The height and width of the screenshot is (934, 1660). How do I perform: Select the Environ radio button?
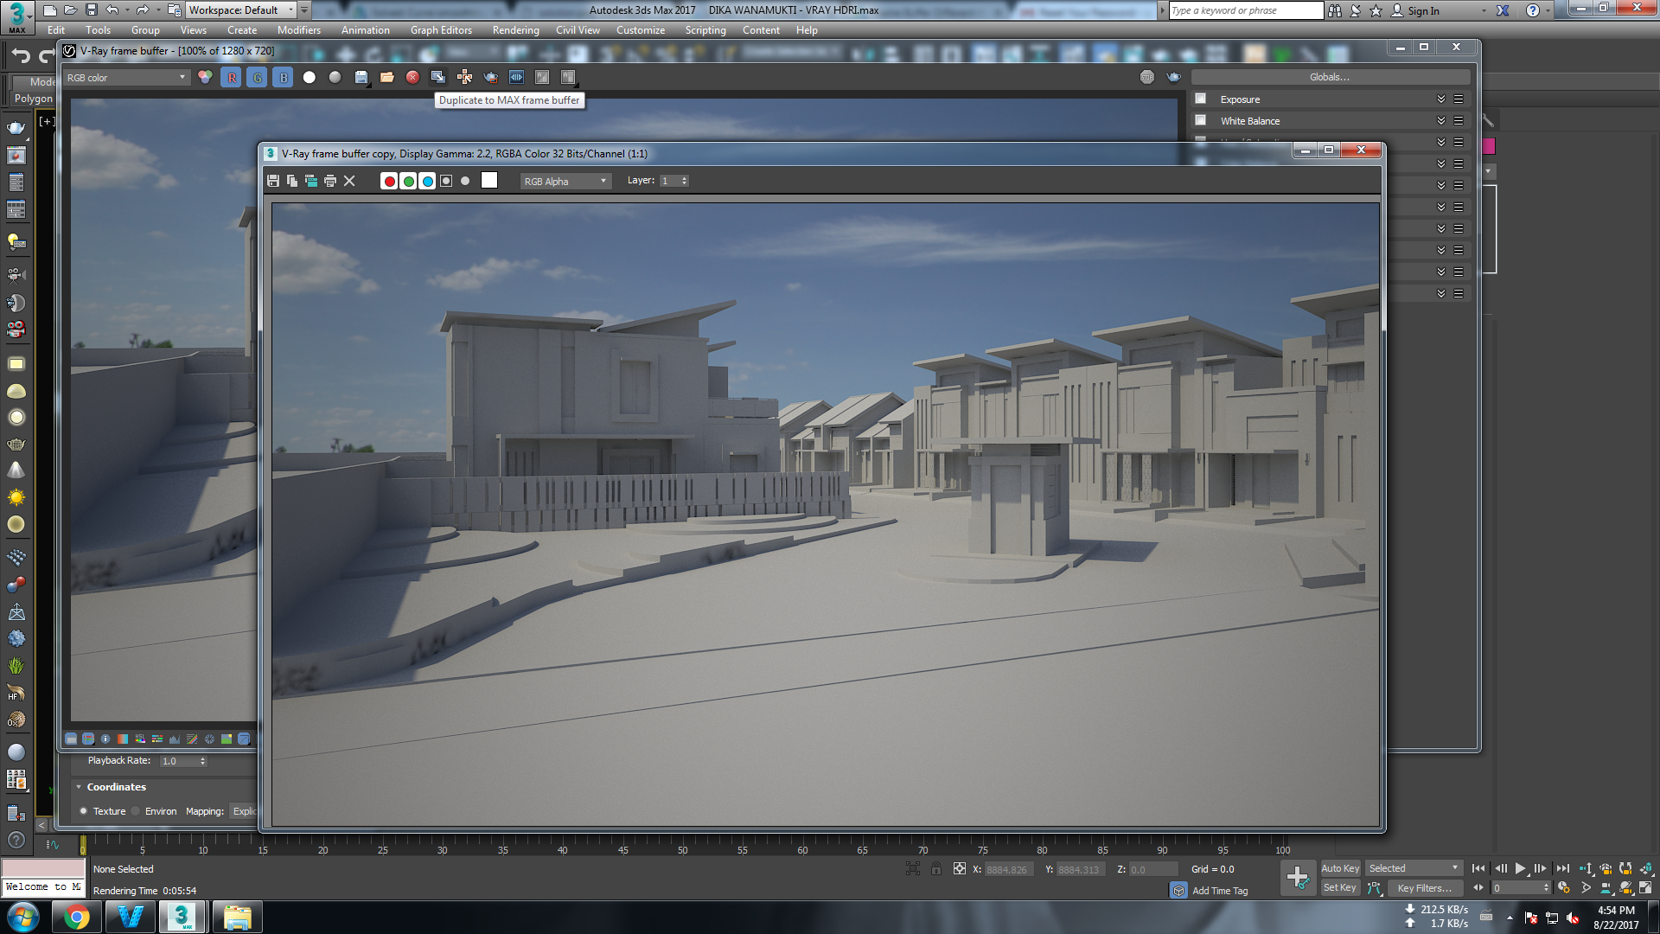[x=136, y=811]
